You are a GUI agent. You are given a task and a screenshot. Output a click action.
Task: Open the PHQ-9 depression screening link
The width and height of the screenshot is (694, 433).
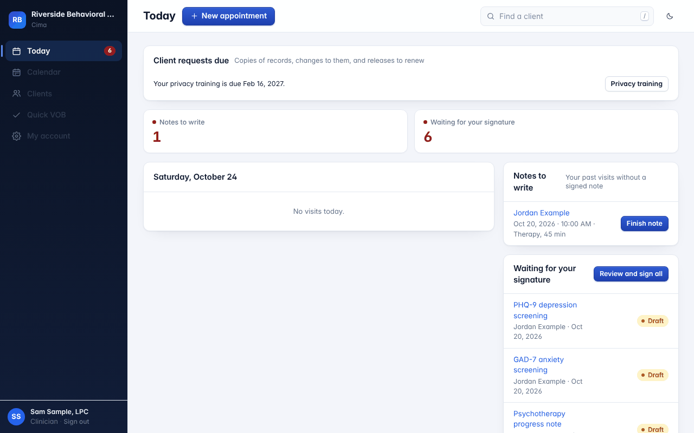pyautogui.click(x=545, y=310)
